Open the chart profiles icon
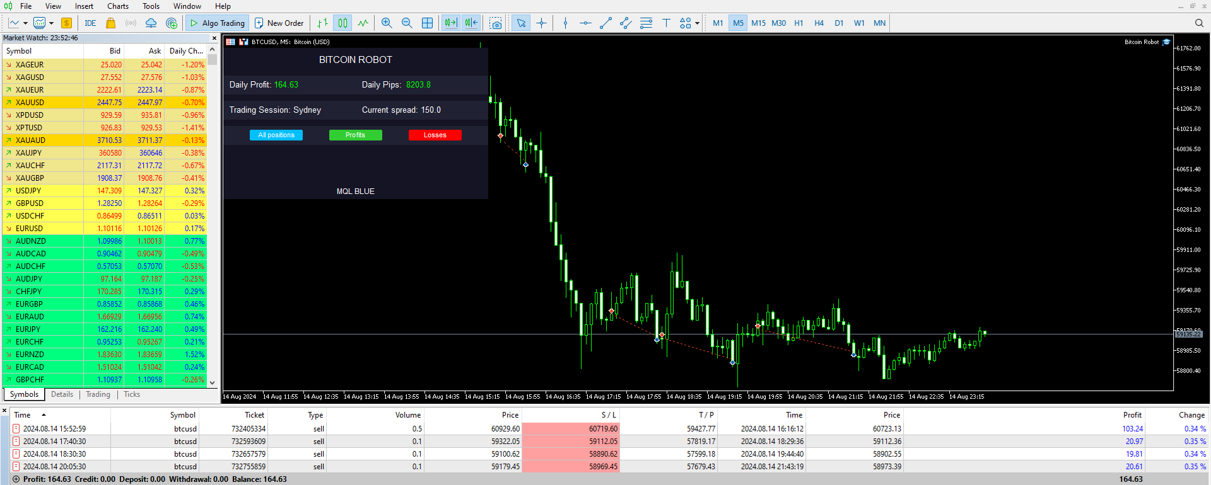1211x485 pixels. coord(39,23)
